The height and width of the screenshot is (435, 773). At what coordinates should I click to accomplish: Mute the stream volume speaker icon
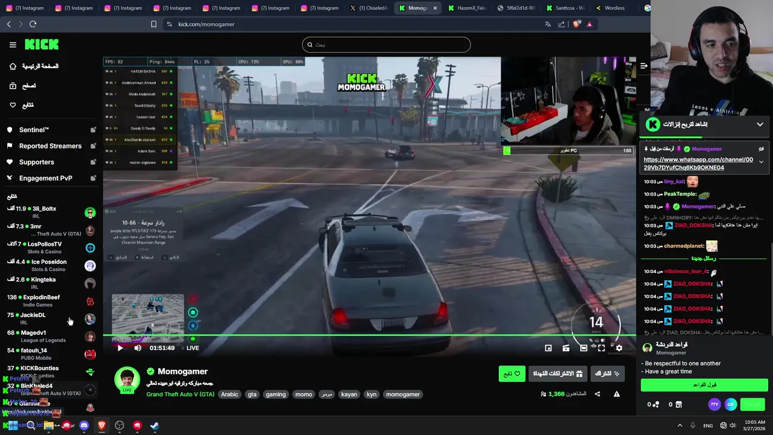pyautogui.click(x=138, y=348)
